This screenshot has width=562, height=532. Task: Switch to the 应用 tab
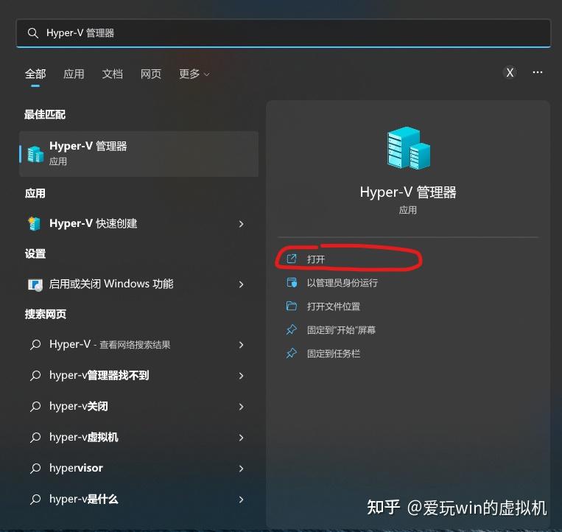coord(74,74)
